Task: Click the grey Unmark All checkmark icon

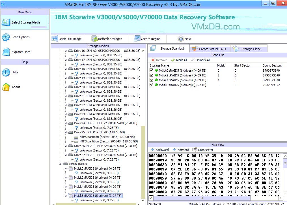Action: tap(192, 60)
